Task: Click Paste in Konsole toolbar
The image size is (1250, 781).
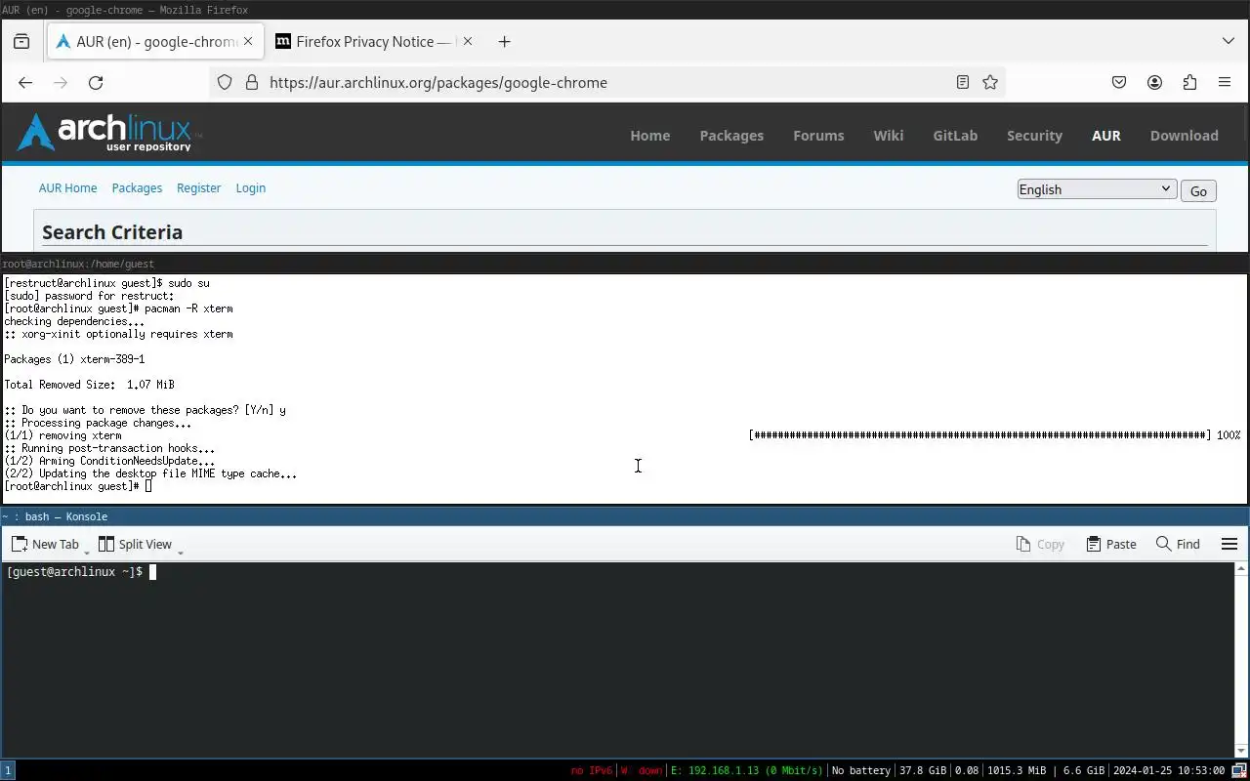Action: point(1111,545)
